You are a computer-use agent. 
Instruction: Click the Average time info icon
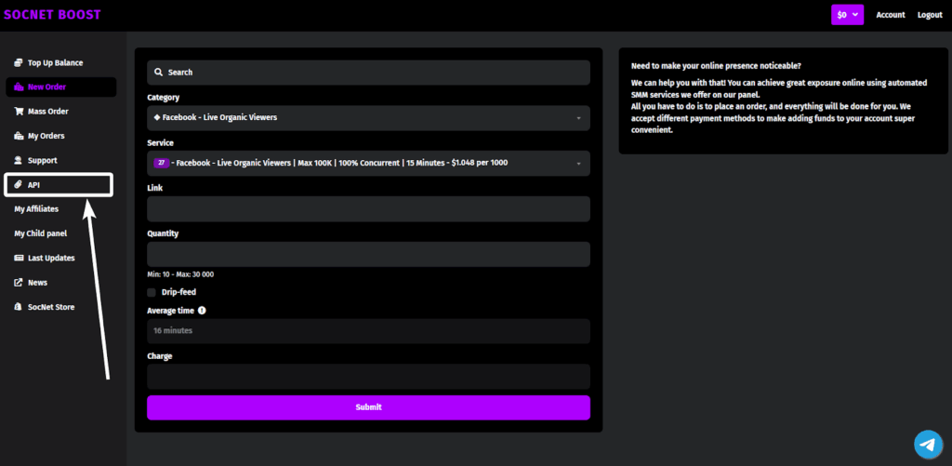[202, 311]
